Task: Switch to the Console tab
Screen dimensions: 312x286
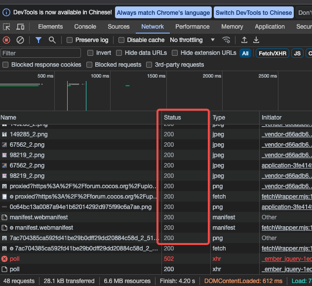Action: pos(85,27)
